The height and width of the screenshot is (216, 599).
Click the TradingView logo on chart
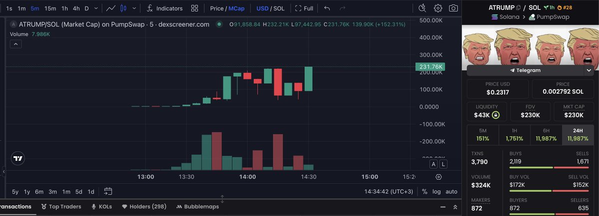18,159
